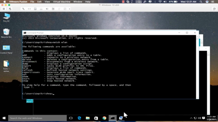The width and height of the screenshot is (218, 122).
Task: Close the Command Prompt window
Action: pyautogui.click(x=195, y=33)
